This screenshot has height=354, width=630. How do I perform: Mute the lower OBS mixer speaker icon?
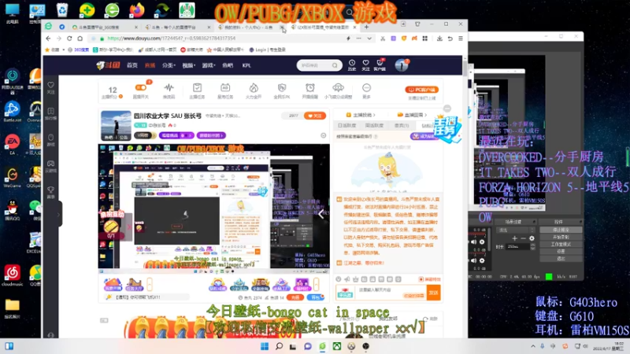[x=474, y=261]
